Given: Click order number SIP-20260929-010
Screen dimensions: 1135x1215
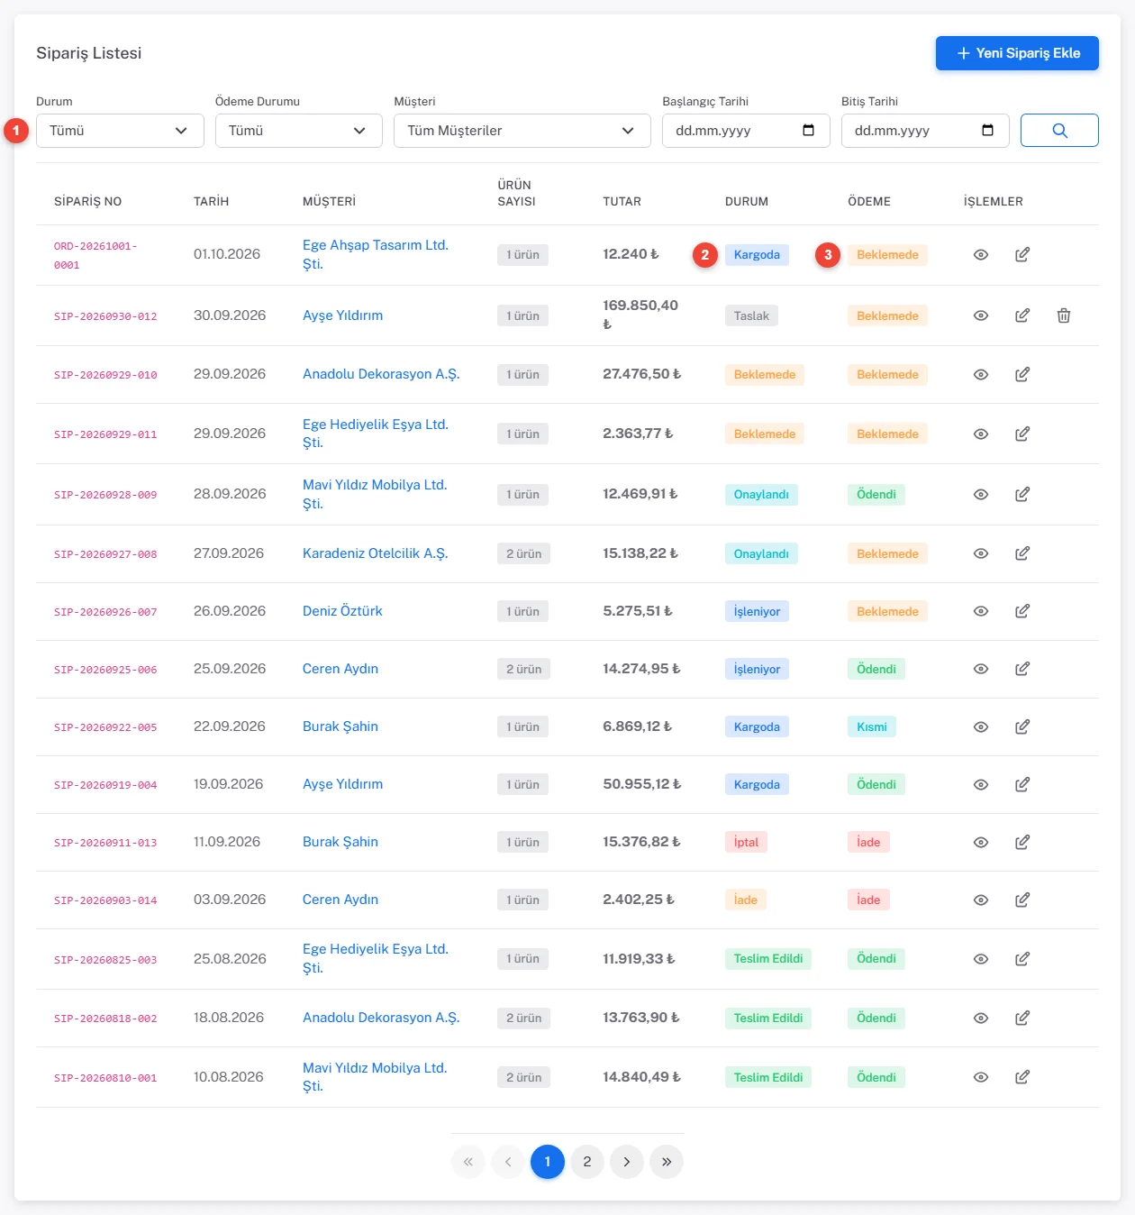Looking at the screenshot, I should click(x=105, y=375).
